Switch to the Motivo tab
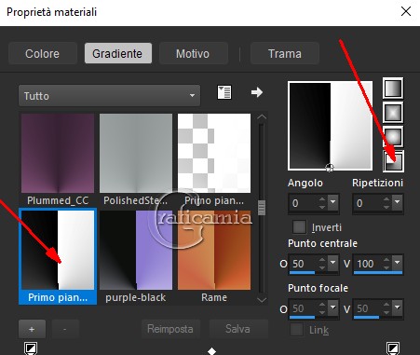 [x=193, y=53]
